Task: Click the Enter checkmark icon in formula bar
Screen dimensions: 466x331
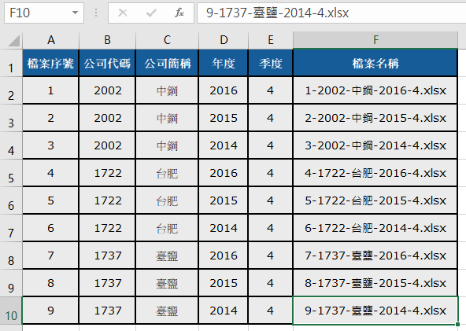Action: point(151,13)
